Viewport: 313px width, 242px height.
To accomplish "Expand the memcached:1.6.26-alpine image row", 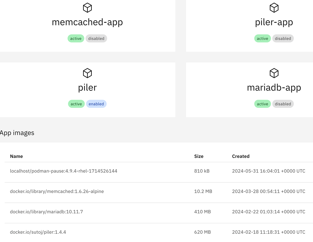I will (x=57, y=191).
